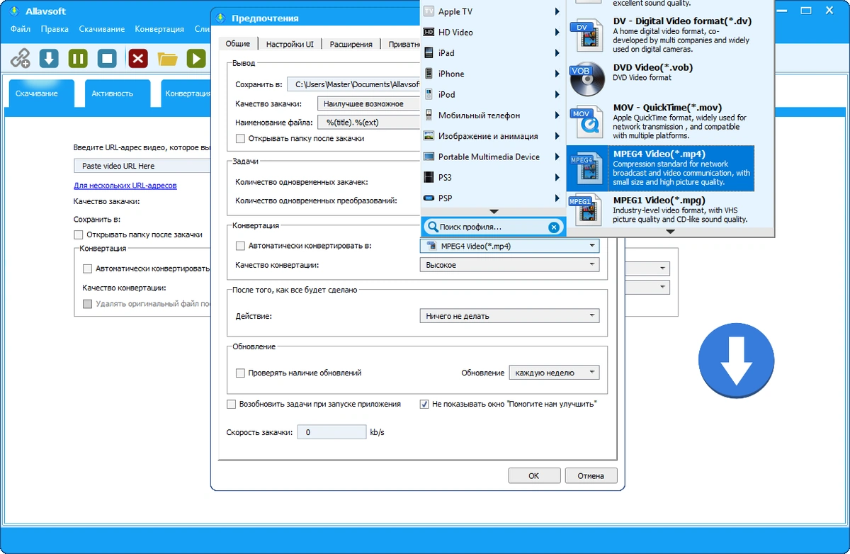The width and height of the screenshot is (850, 554).
Task: Open Качество закачки dropdown Наилучшее возможное
Action: pyautogui.click(x=368, y=103)
